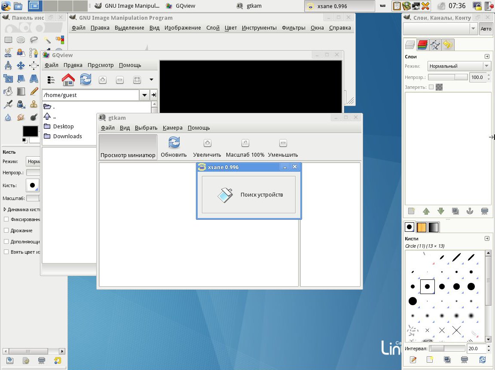Open the /home/guest path dropdown arrow

click(144, 95)
